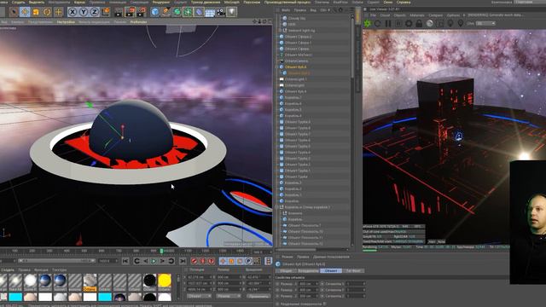
Task: Open the Объект tab in attributes
Action: coord(330,271)
